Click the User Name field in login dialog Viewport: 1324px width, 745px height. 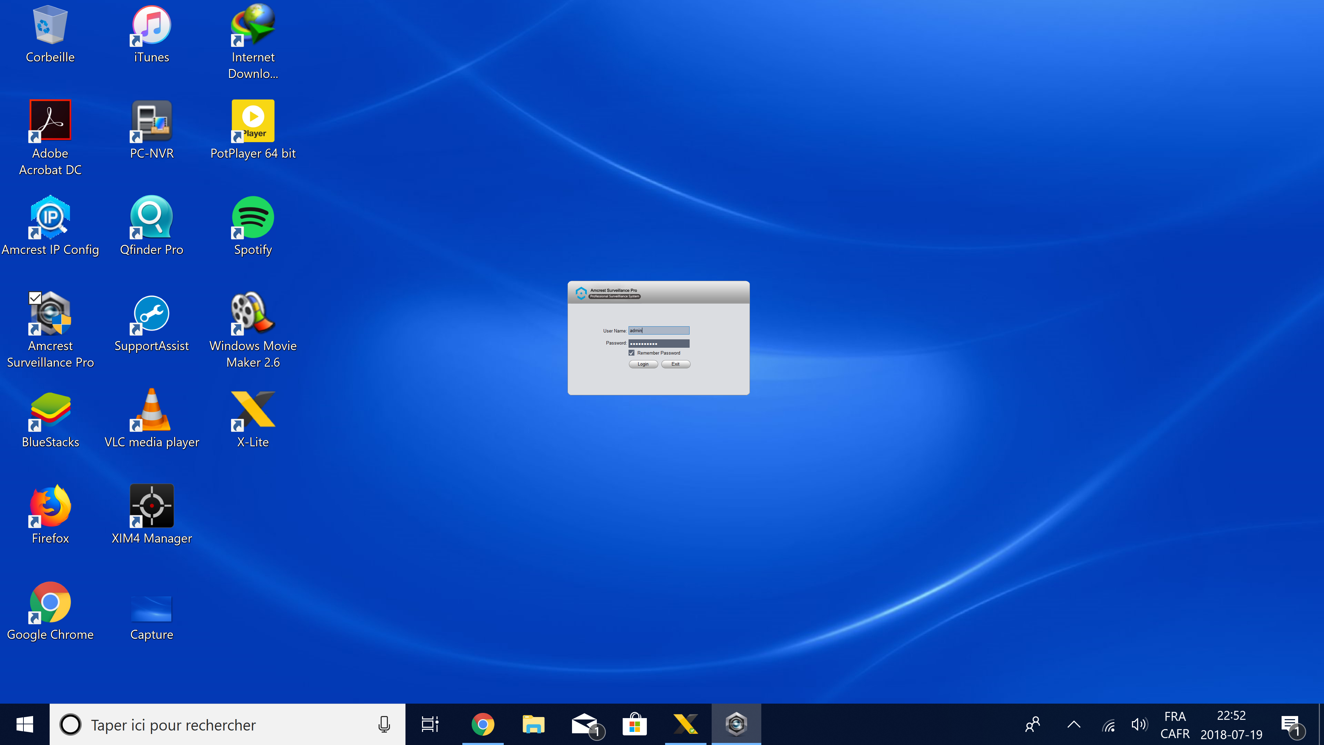coord(659,331)
